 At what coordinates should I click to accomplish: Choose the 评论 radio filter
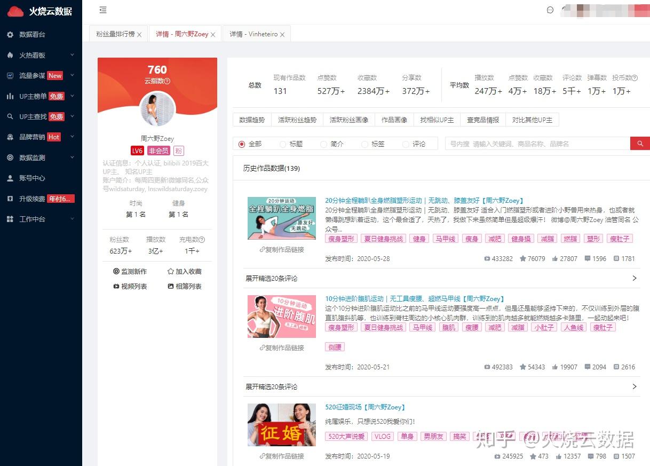[406, 144]
